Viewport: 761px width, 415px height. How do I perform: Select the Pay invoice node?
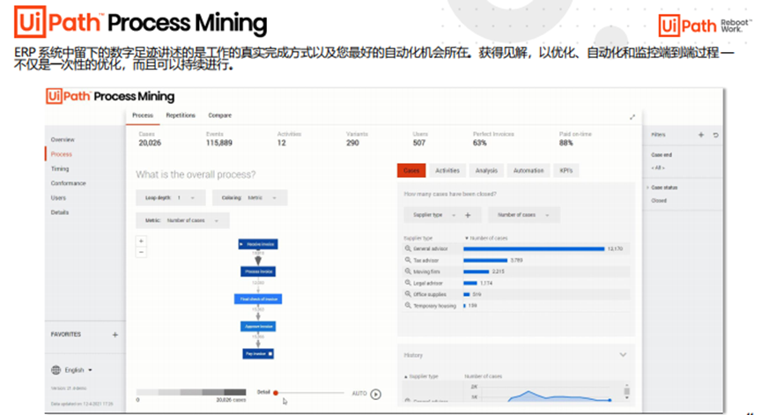258,354
